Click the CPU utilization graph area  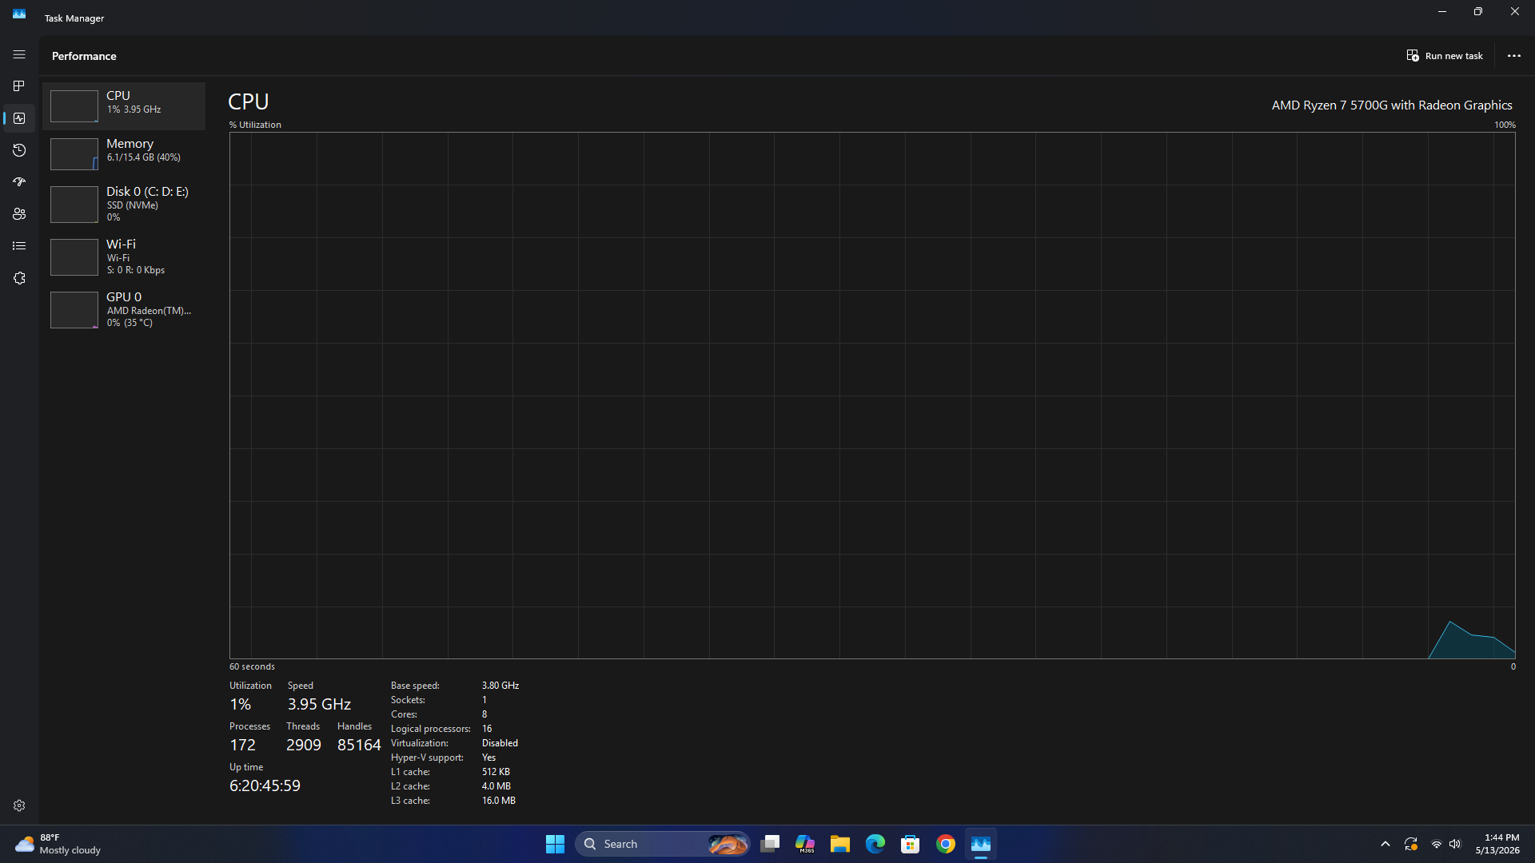pos(872,396)
